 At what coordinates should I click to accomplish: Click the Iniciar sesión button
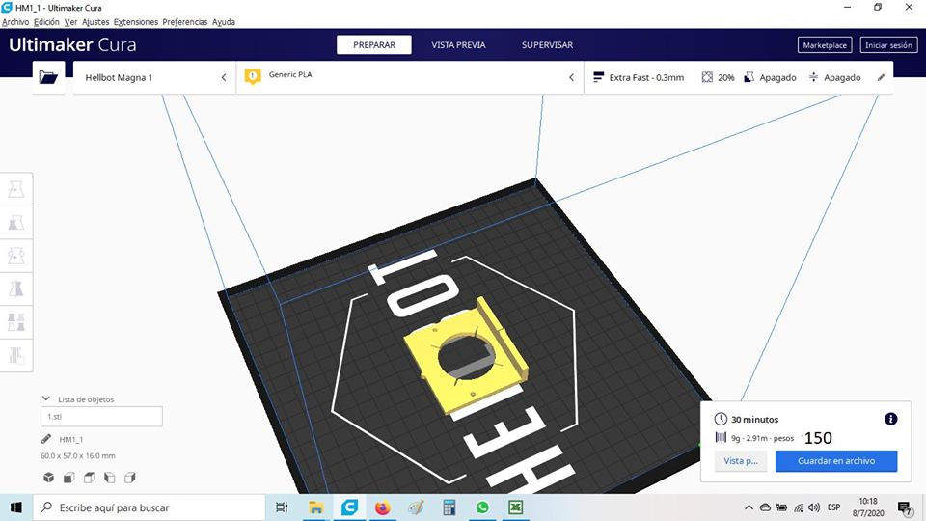pyautogui.click(x=888, y=45)
